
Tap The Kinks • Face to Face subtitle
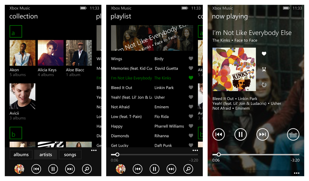click(x=235, y=40)
